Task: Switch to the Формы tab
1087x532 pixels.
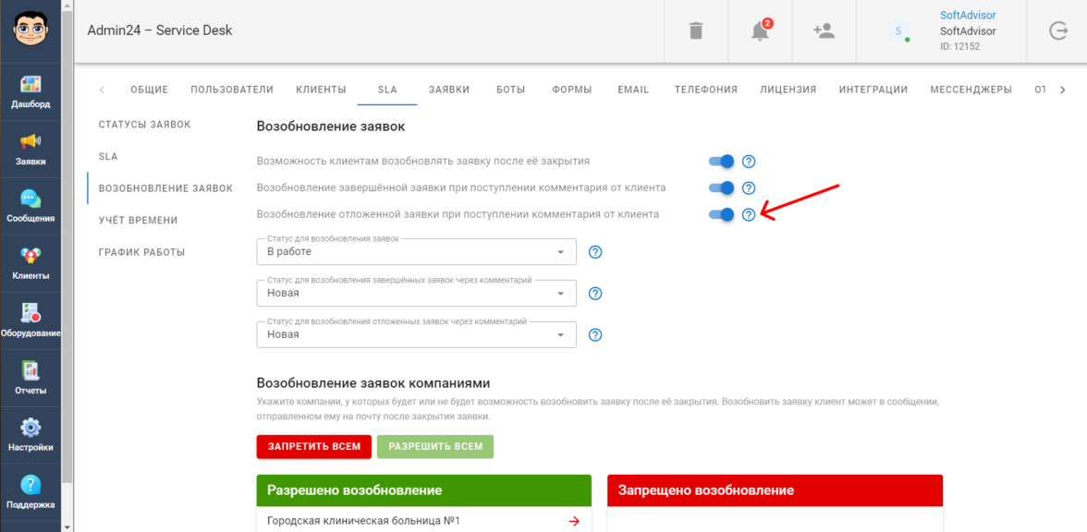Action: point(572,90)
